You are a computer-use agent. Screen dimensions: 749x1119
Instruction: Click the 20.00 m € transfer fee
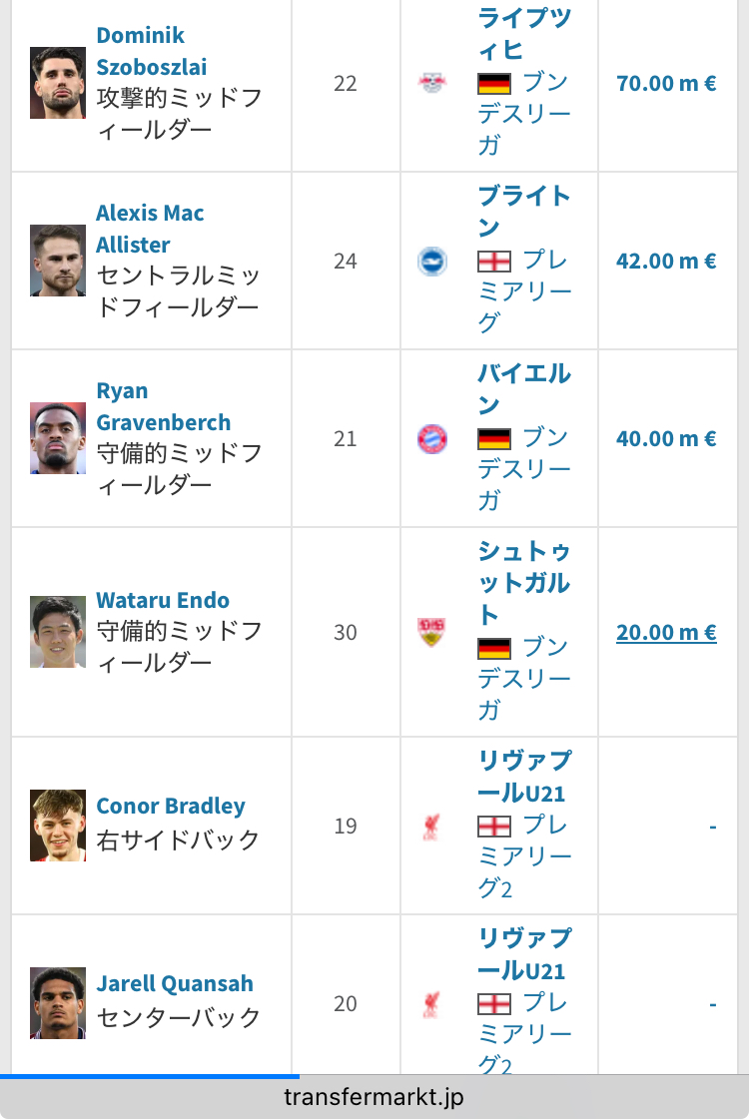point(666,632)
